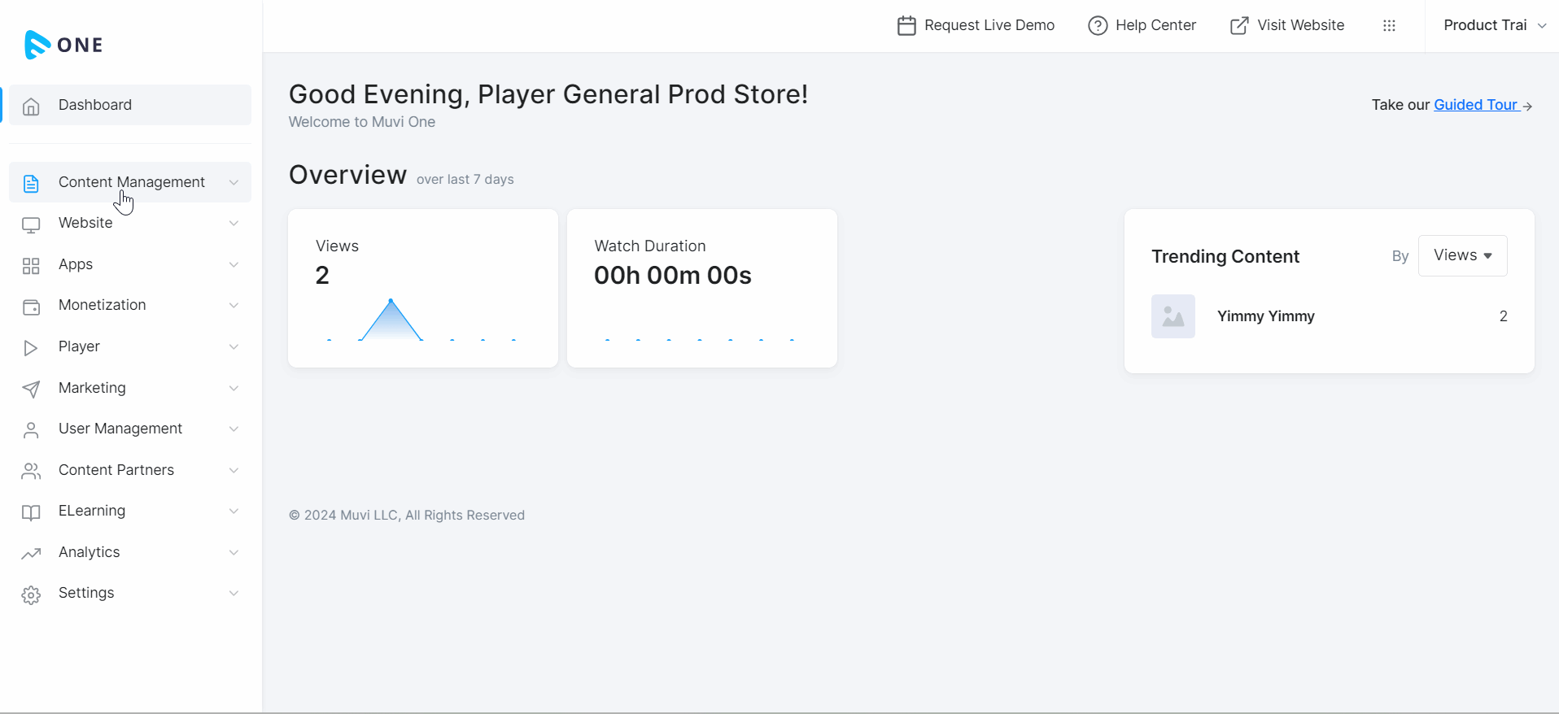The width and height of the screenshot is (1559, 714).
Task: Click the Dashboard home icon
Action: pos(31,107)
